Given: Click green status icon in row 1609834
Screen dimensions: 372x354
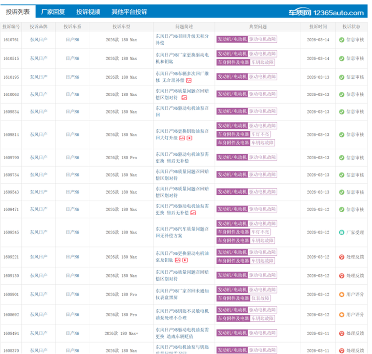Looking at the screenshot, I should (x=341, y=112).
